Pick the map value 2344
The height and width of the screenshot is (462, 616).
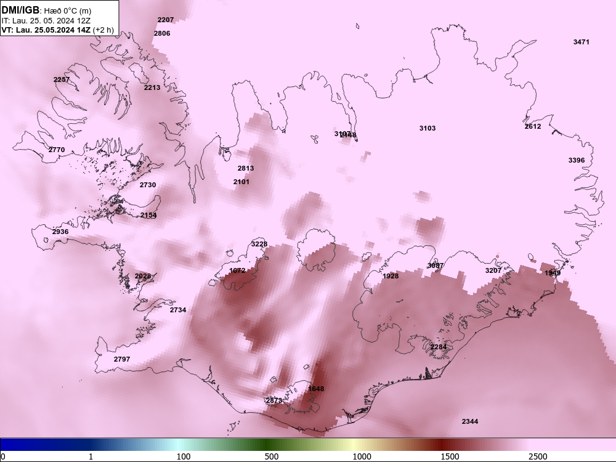click(470, 421)
